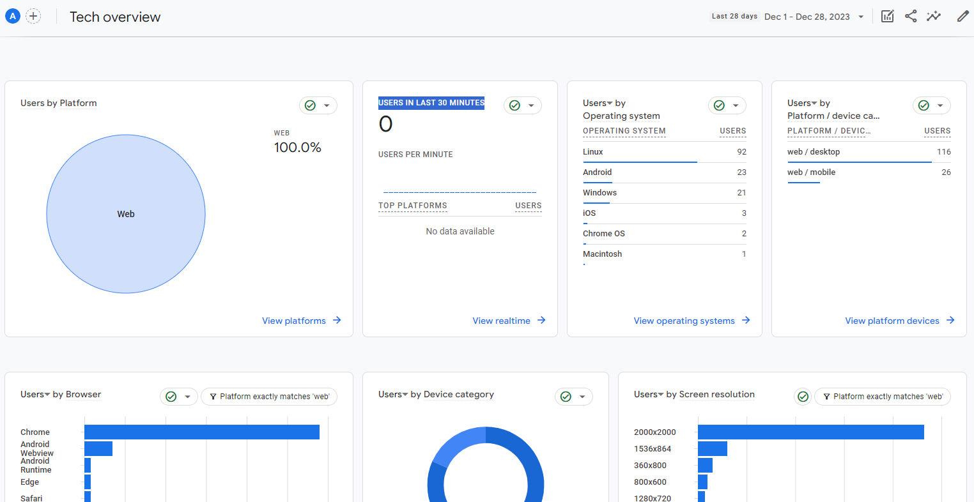Open the date range dropdown arrow

tap(861, 17)
